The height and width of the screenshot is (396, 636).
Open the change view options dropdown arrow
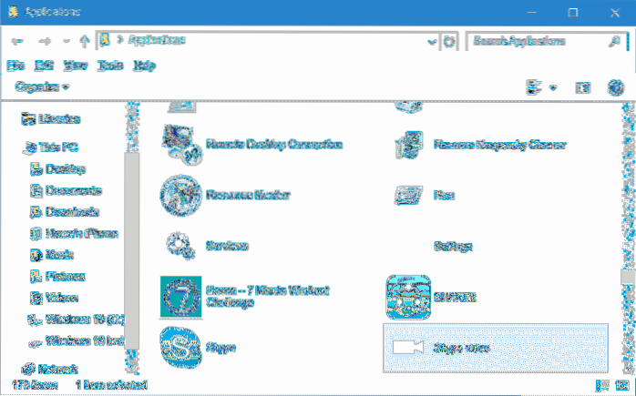coord(553,87)
